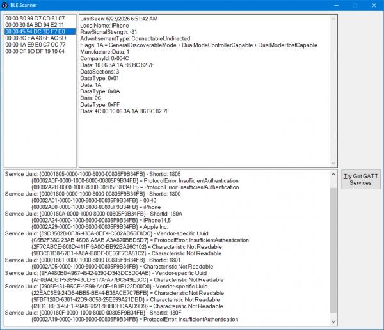
Task: Click CompanyId: 0x004C line
Action: click(x=104, y=58)
